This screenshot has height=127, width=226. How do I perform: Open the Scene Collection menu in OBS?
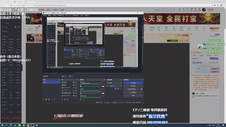pos(75,16)
